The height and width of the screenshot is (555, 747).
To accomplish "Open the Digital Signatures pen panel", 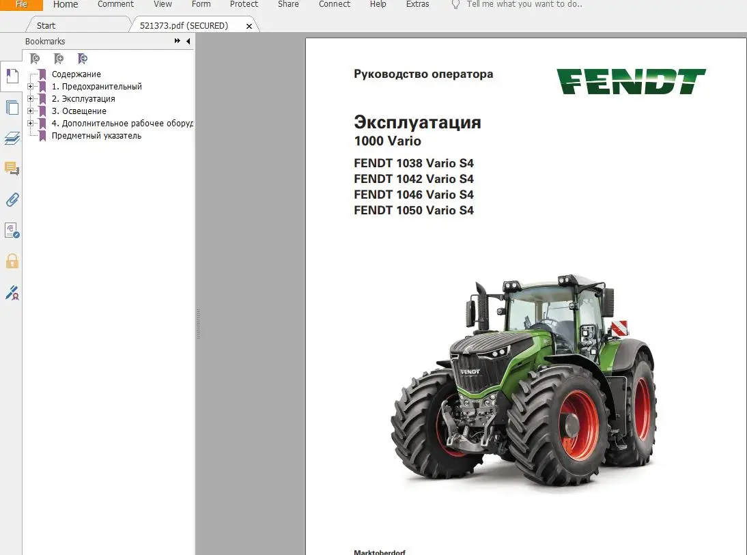I will (x=12, y=293).
